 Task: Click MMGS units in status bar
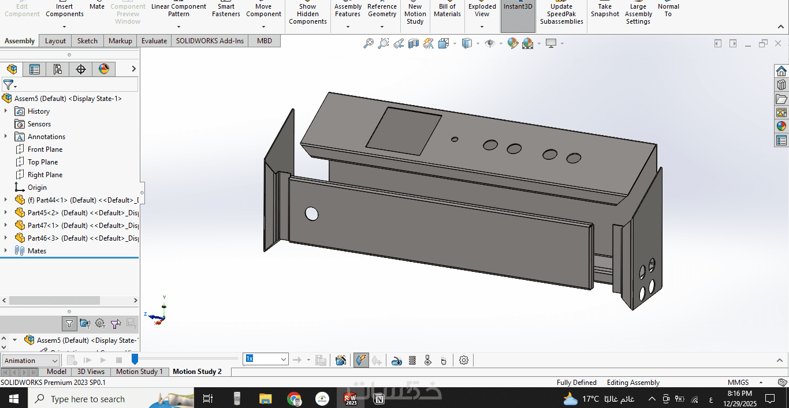(x=738, y=383)
